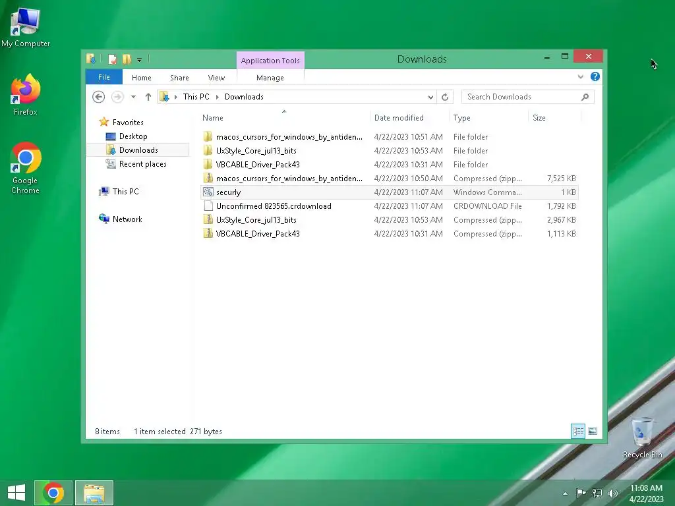Switch to Large icons view layout
The image size is (675, 506).
[593, 431]
